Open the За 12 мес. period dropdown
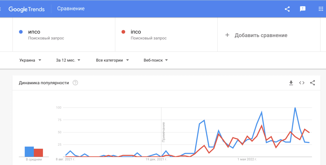 coord(68,60)
